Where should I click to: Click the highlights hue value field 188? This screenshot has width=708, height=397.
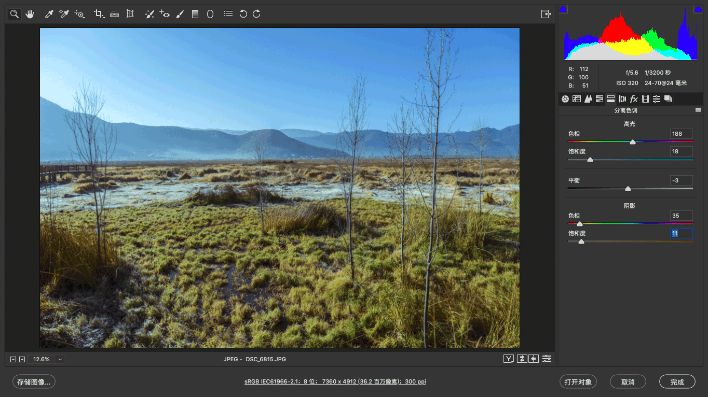click(681, 134)
